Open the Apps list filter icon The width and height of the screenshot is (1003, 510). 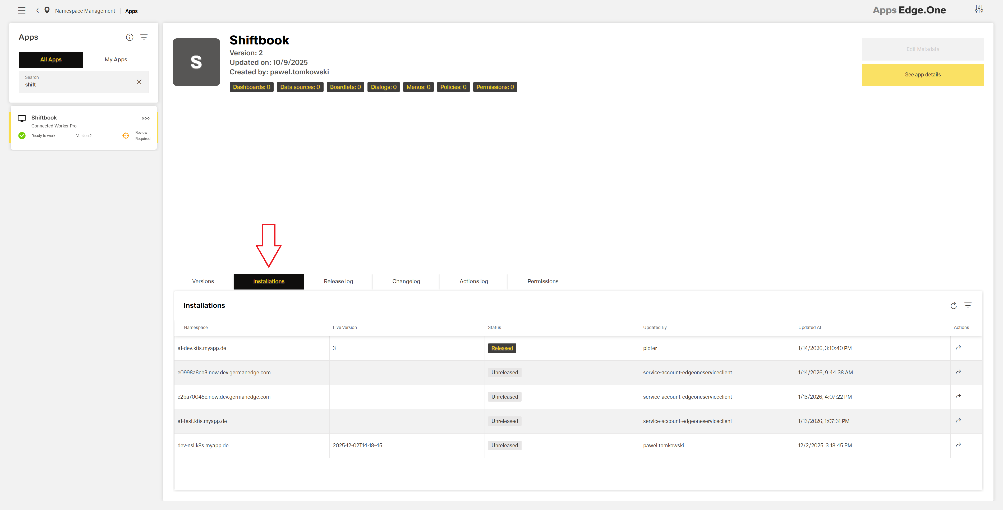tap(144, 37)
